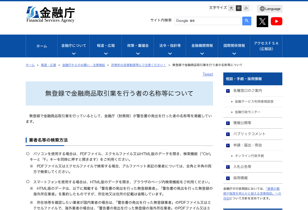Click 業務の範囲や程度を明らかに超える苦情相談 link
Image resolution: width=308 pixels, height=210 pixels.
click(x=252, y=193)
